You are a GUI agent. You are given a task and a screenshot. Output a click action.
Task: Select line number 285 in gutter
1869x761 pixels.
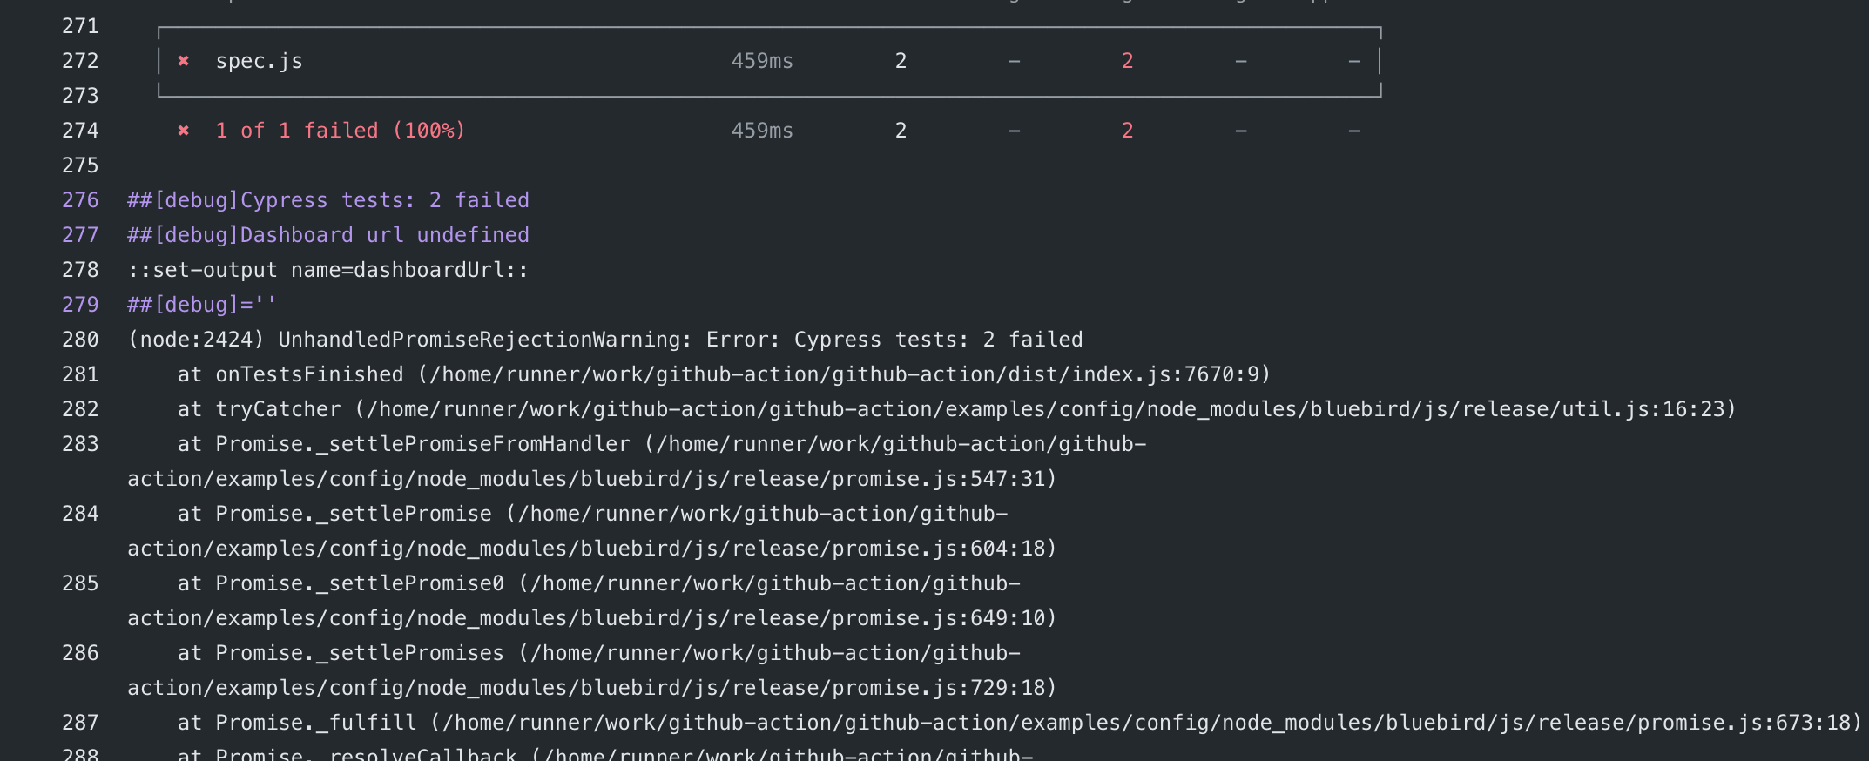point(80,583)
